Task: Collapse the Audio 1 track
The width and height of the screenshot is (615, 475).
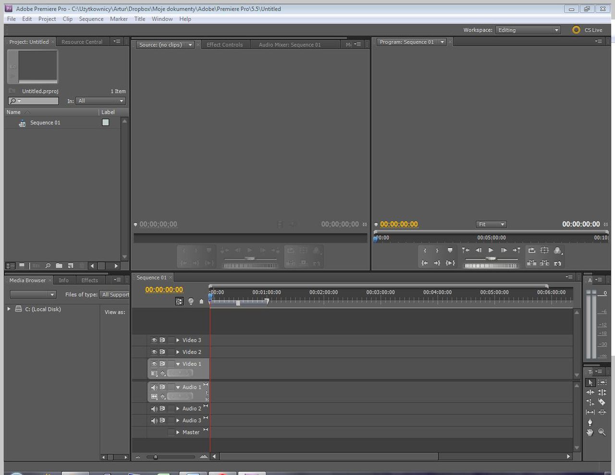Action: pos(178,387)
